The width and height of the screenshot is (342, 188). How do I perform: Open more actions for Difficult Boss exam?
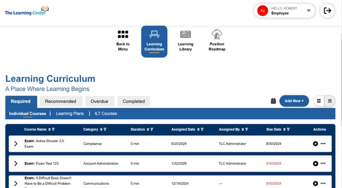323,183
